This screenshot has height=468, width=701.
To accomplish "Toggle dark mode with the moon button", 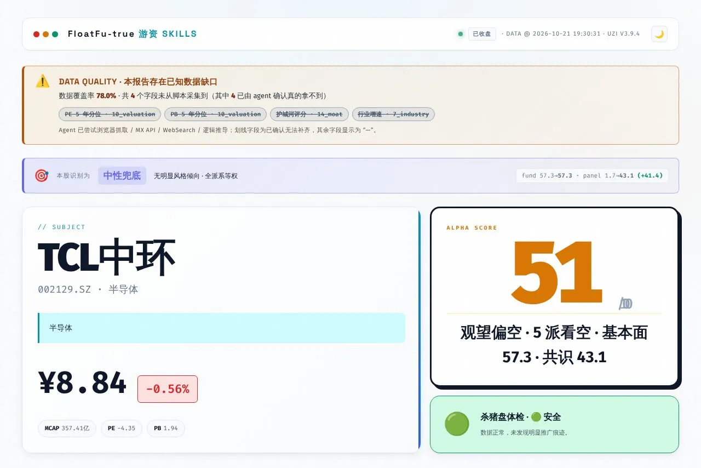I will tap(659, 34).
